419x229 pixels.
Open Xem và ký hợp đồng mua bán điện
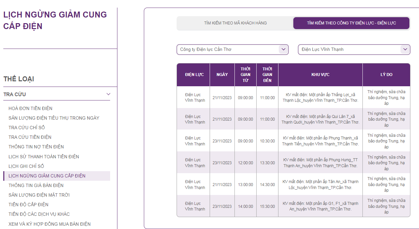point(50,224)
